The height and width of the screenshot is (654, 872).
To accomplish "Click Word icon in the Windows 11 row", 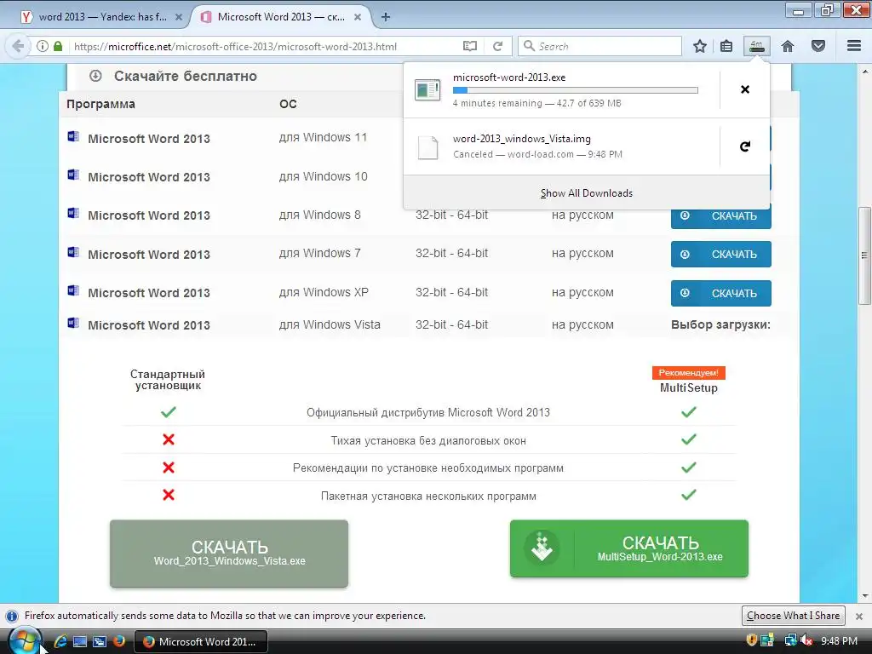I will click(x=73, y=136).
